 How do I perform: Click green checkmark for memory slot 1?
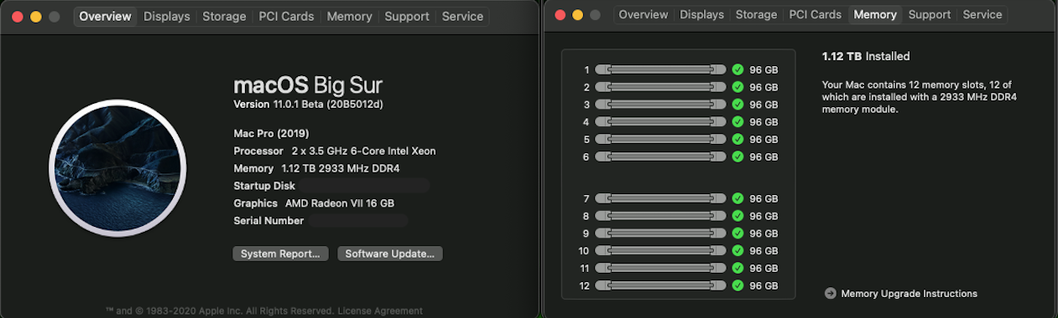737,69
